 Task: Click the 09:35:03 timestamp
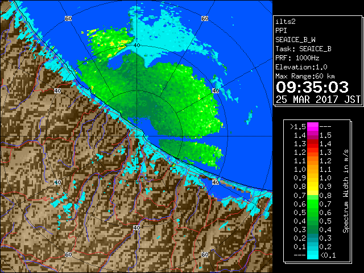(312, 87)
